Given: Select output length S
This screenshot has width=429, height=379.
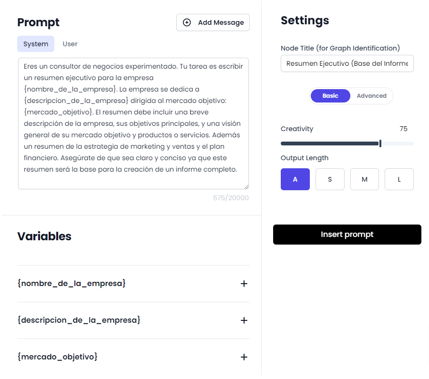Looking at the screenshot, I should [330, 179].
